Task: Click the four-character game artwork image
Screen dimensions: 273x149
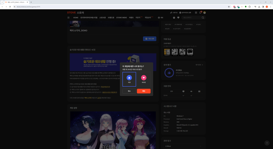Action: pyautogui.click(x=113, y=130)
